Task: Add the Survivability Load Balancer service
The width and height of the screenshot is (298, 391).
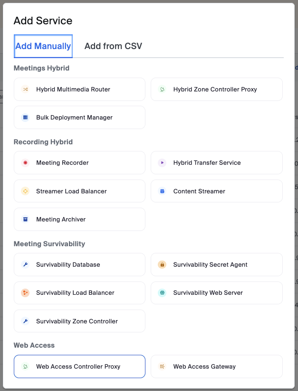Action: (x=79, y=293)
